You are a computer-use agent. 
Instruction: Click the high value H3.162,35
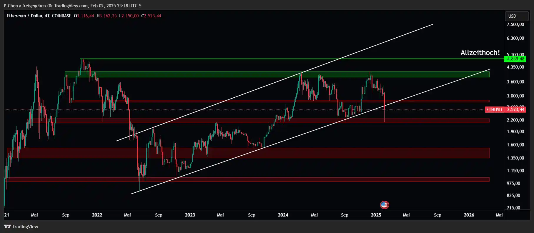tap(107, 16)
